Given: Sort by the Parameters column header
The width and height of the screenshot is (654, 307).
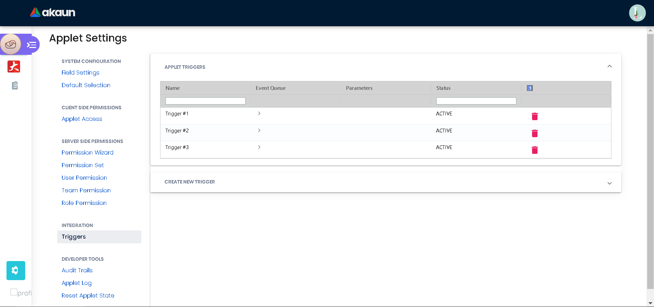Looking at the screenshot, I should tap(359, 88).
